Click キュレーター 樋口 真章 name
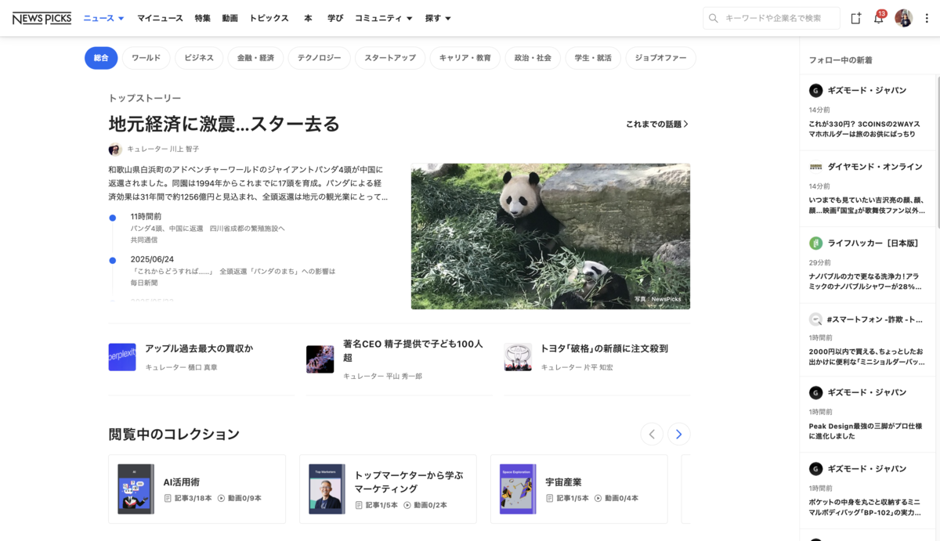The image size is (940, 541). click(x=181, y=367)
